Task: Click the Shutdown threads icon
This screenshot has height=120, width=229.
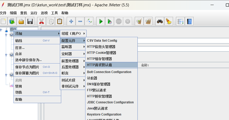Action: click(127, 21)
